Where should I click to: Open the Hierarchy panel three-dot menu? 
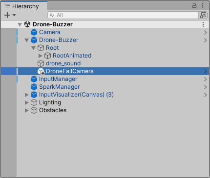coord(203,5)
